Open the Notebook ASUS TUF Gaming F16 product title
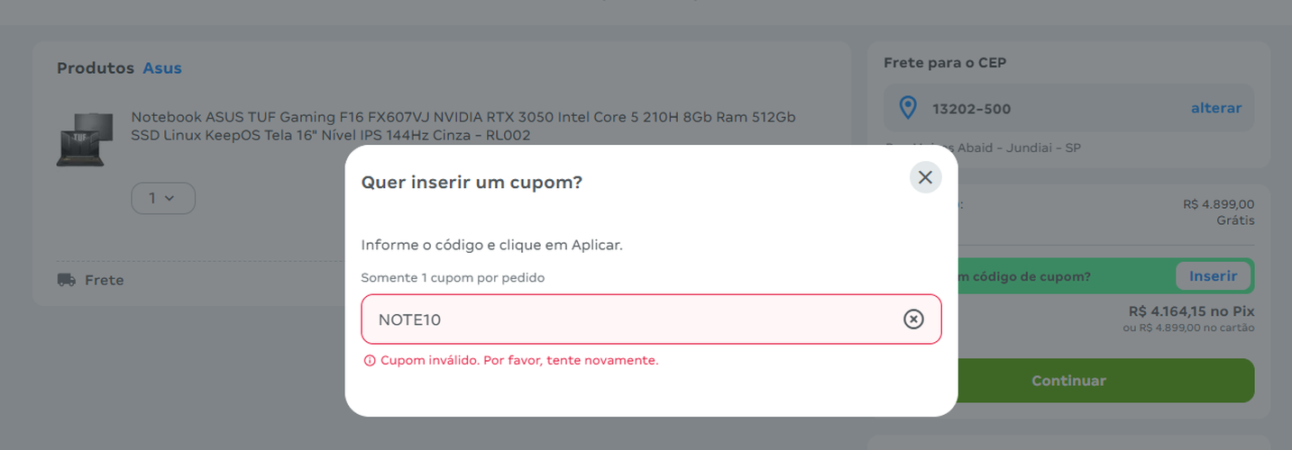The height and width of the screenshot is (450, 1292). point(463,126)
